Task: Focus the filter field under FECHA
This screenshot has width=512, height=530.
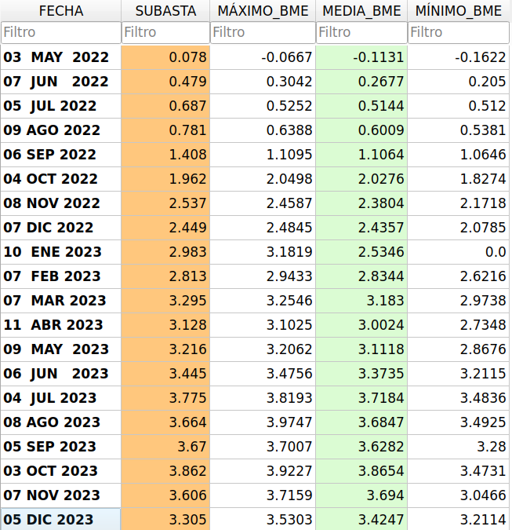Action: (x=60, y=33)
